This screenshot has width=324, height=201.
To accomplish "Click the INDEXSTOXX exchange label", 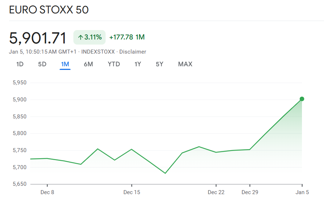I will pos(98,52).
